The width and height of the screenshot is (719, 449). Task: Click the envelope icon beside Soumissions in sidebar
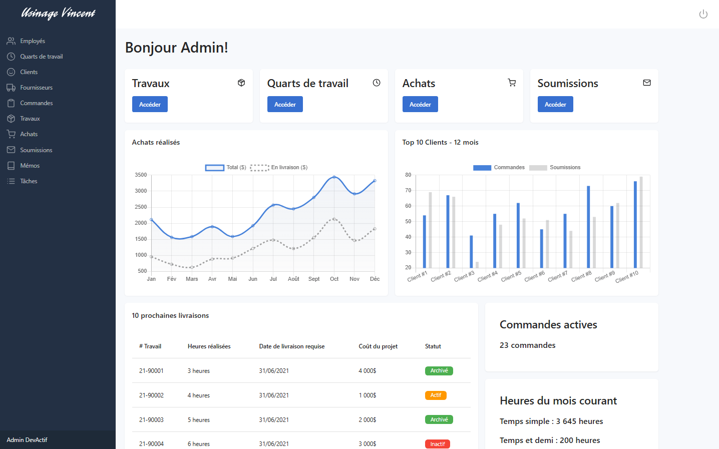[11, 150]
